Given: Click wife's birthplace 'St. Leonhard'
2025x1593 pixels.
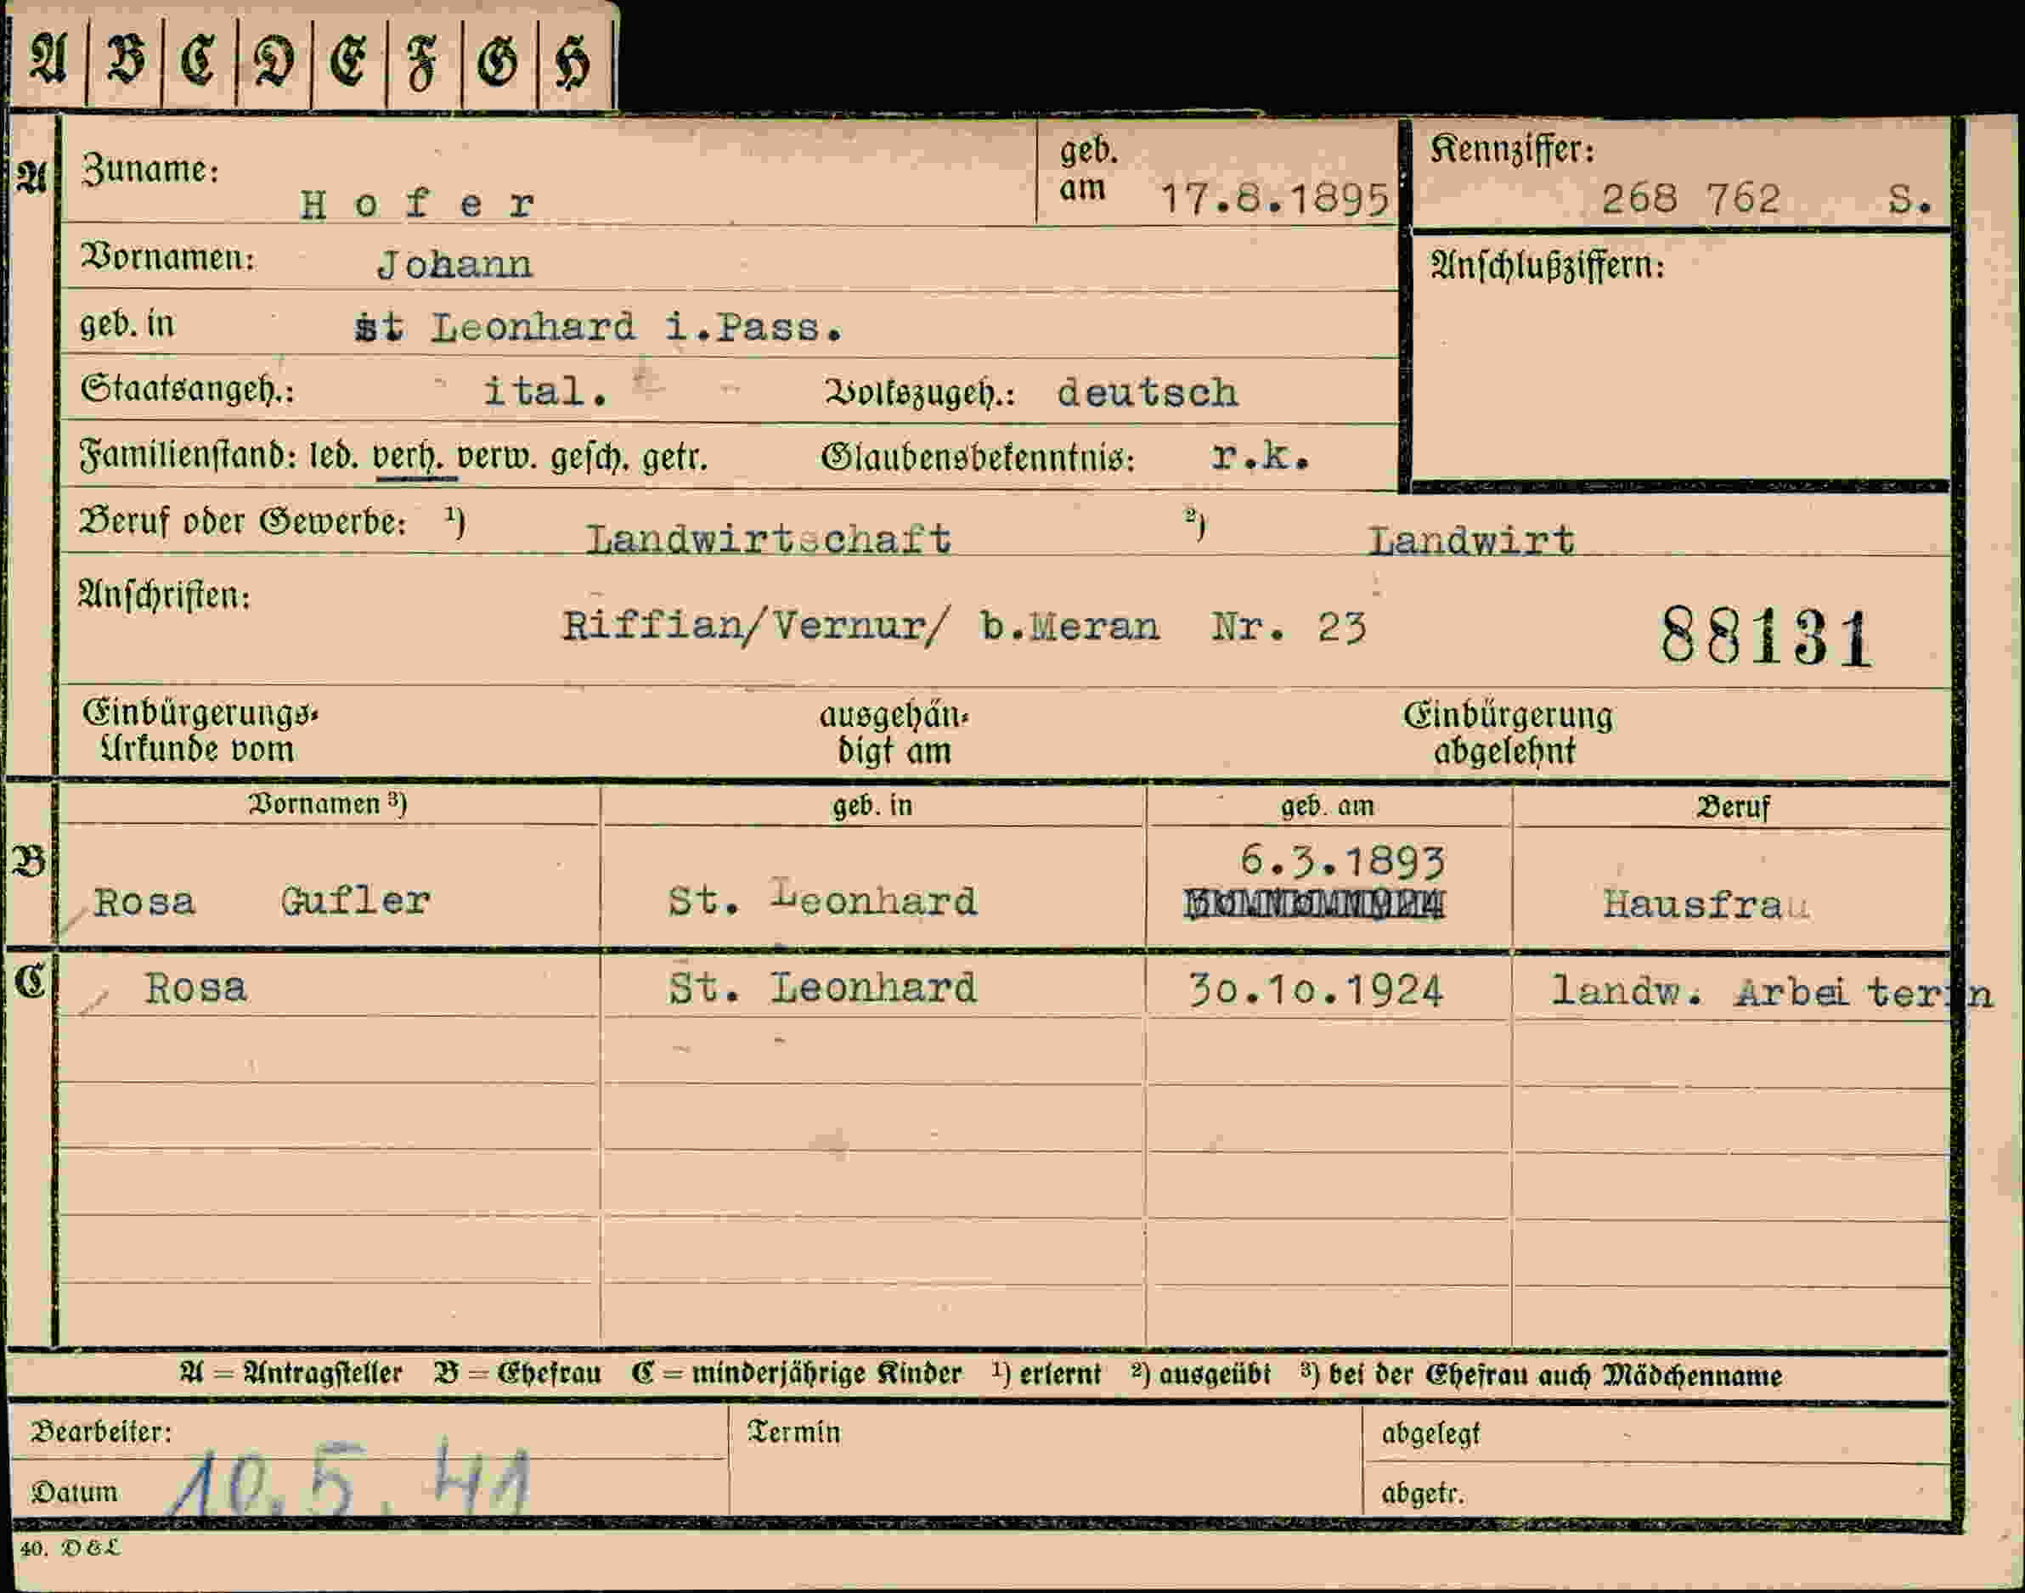Looking at the screenshot, I should click(823, 899).
